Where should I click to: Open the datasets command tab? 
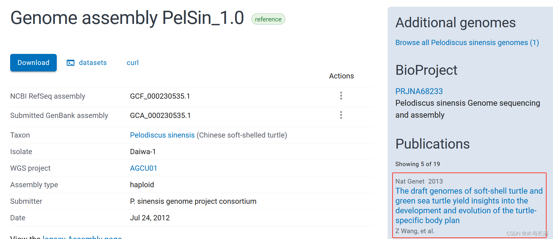[x=93, y=63]
